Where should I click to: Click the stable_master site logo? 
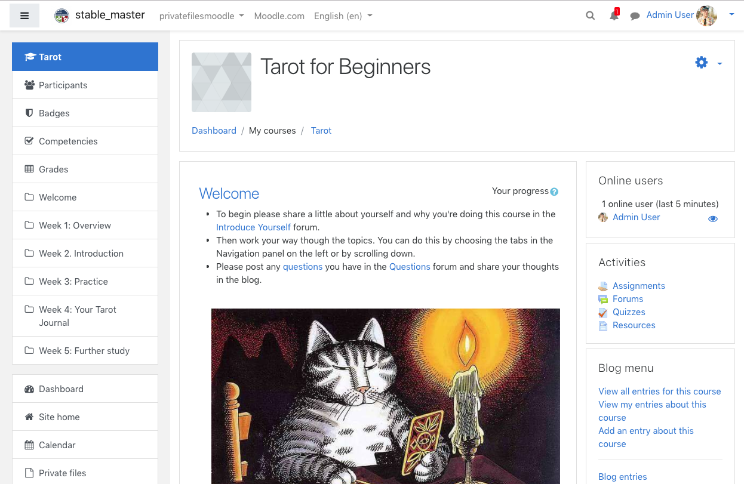(62, 16)
